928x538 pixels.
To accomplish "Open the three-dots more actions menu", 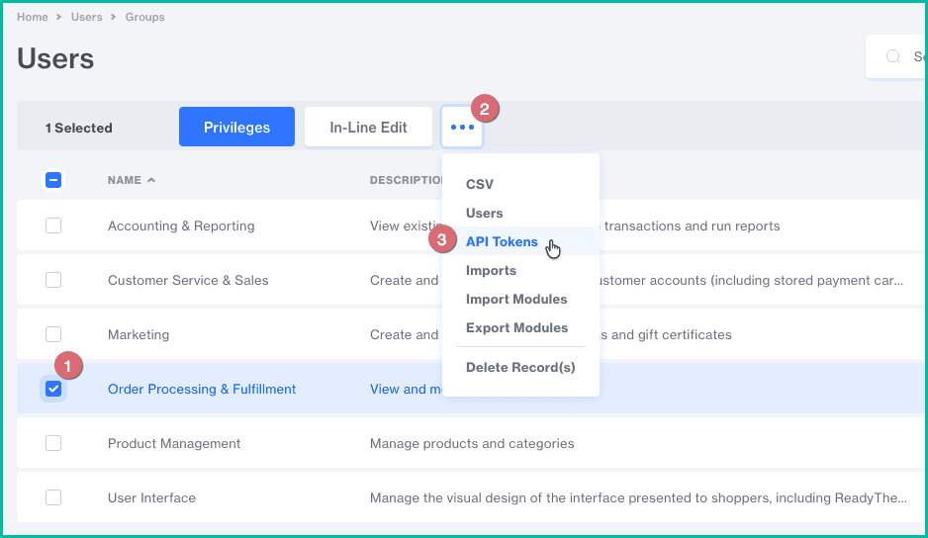I will [462, 128].
